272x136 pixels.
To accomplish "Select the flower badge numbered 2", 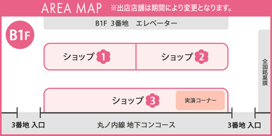I will 202,57.
